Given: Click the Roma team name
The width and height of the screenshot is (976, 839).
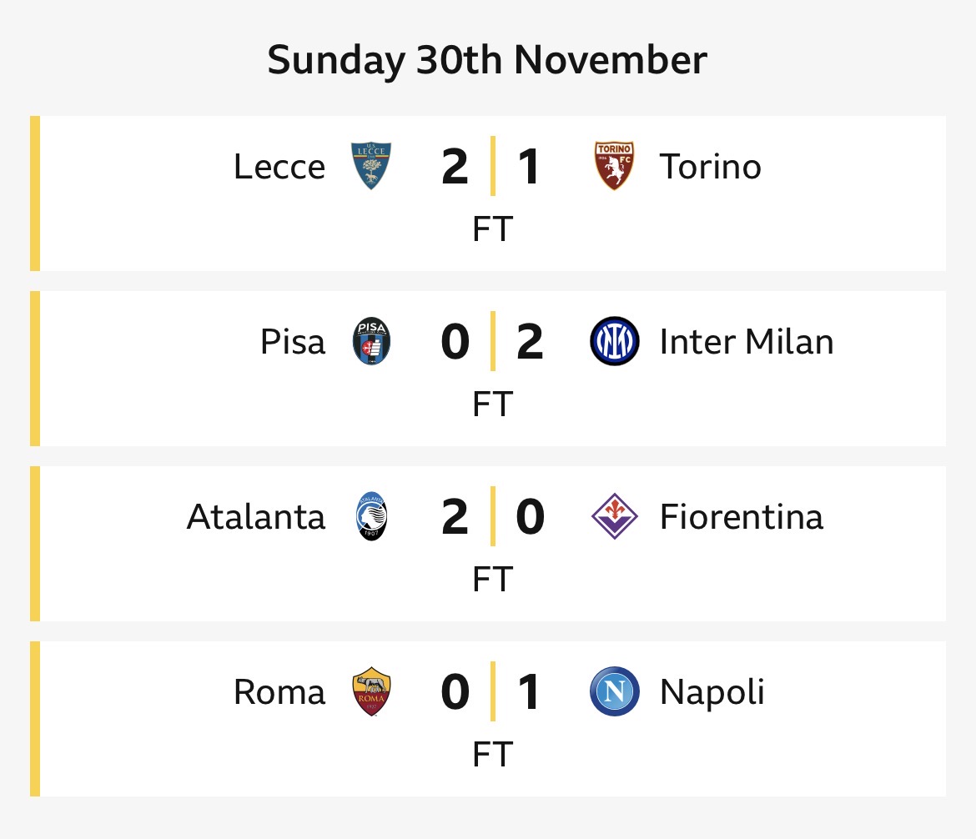Looking at the screenshot, I should 279,692.
